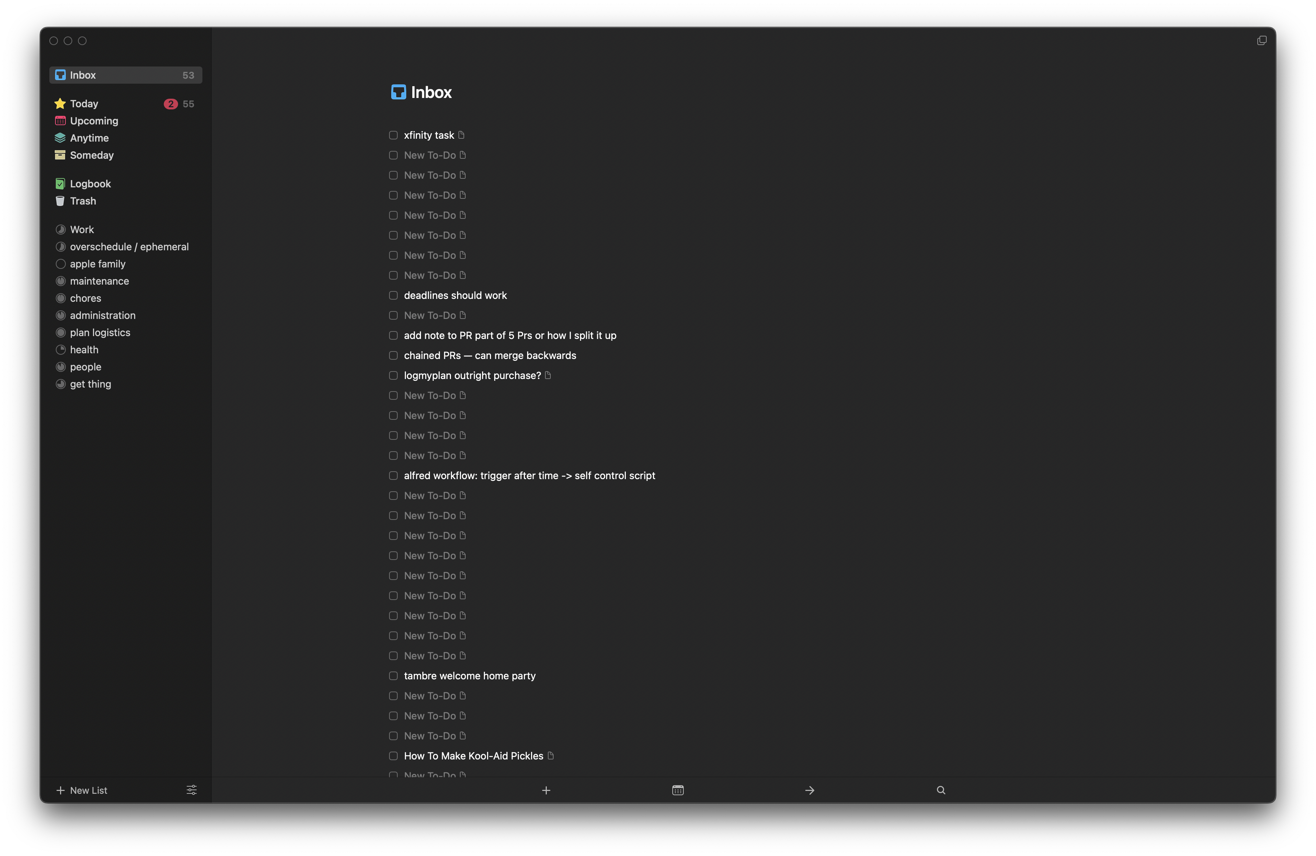Open the Upcoming calendar view
This screenshot has width=1316, height=856.
point(60,120)
